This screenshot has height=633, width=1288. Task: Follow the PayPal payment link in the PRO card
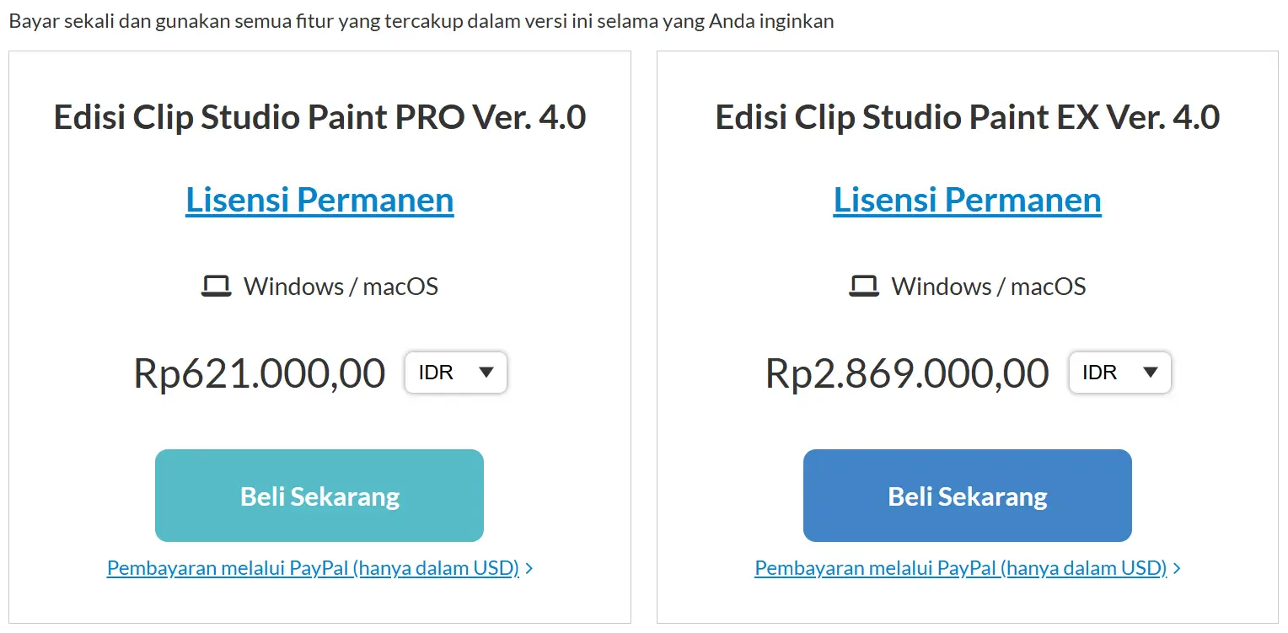coord(313,568)
